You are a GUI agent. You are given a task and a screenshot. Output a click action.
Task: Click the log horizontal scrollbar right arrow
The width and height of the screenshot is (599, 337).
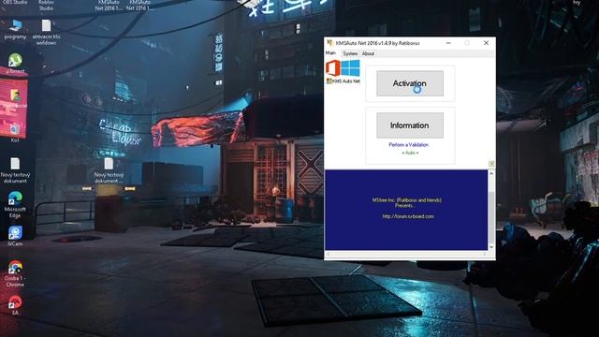[x=484, y=254]
